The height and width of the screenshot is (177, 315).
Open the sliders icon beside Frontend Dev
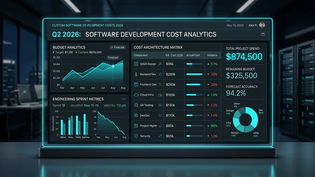point(160,84)
